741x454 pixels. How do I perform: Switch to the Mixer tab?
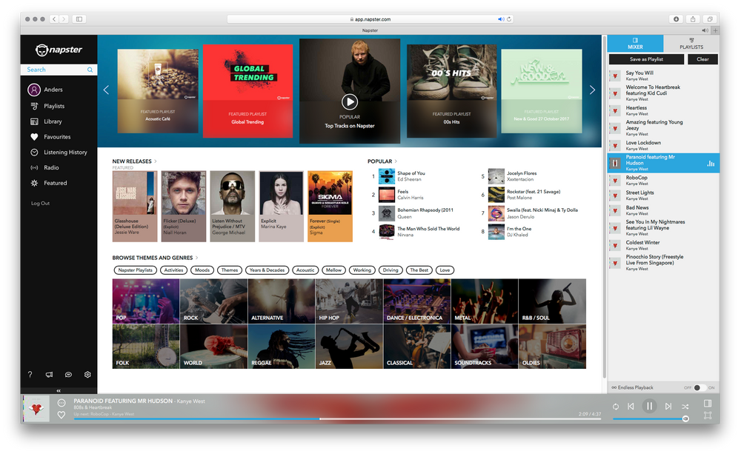point(635,44)
